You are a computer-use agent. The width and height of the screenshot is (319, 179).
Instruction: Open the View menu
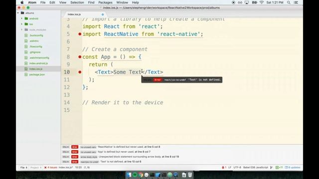click(63, 2)
